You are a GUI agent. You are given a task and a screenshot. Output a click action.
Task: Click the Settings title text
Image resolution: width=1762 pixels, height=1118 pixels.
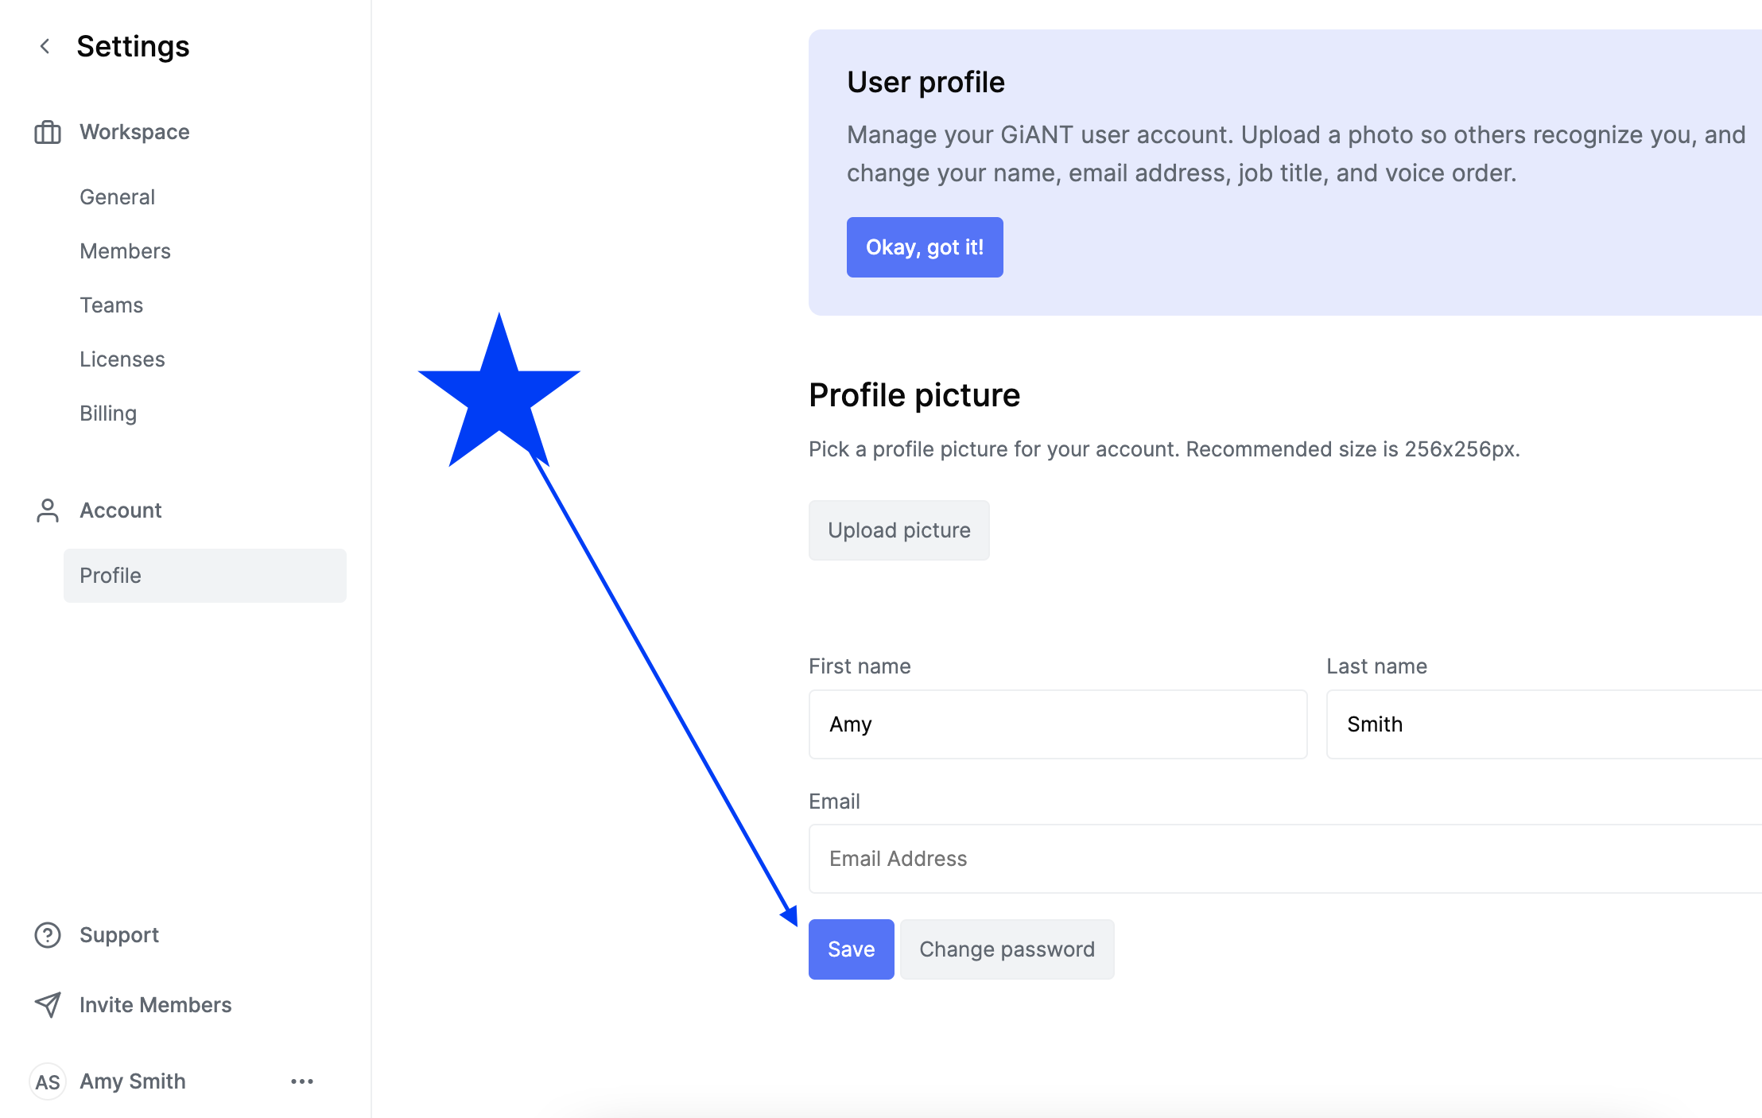click(x=133, y=47)
